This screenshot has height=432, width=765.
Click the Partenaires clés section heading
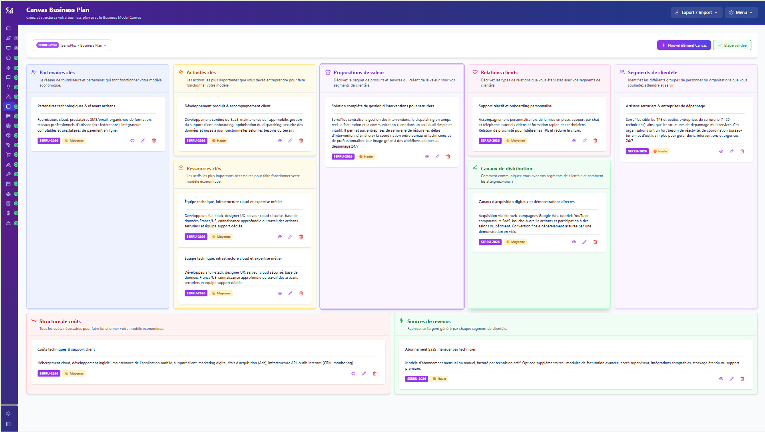click(x=57, y=73)
